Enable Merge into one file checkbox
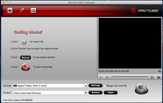This screenshot has height=103, width=163. coord(105,86)
